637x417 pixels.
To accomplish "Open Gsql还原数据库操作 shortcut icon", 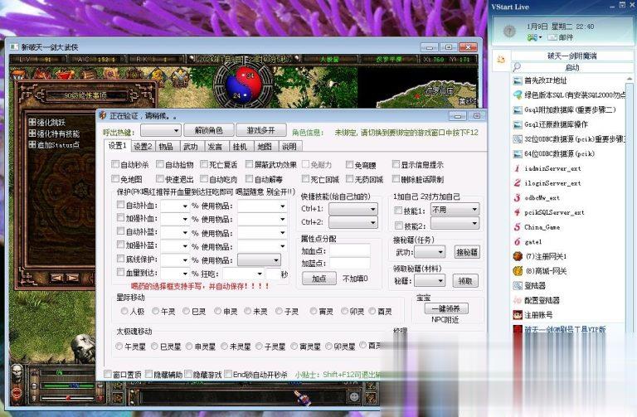I will (x=518, y=124).
